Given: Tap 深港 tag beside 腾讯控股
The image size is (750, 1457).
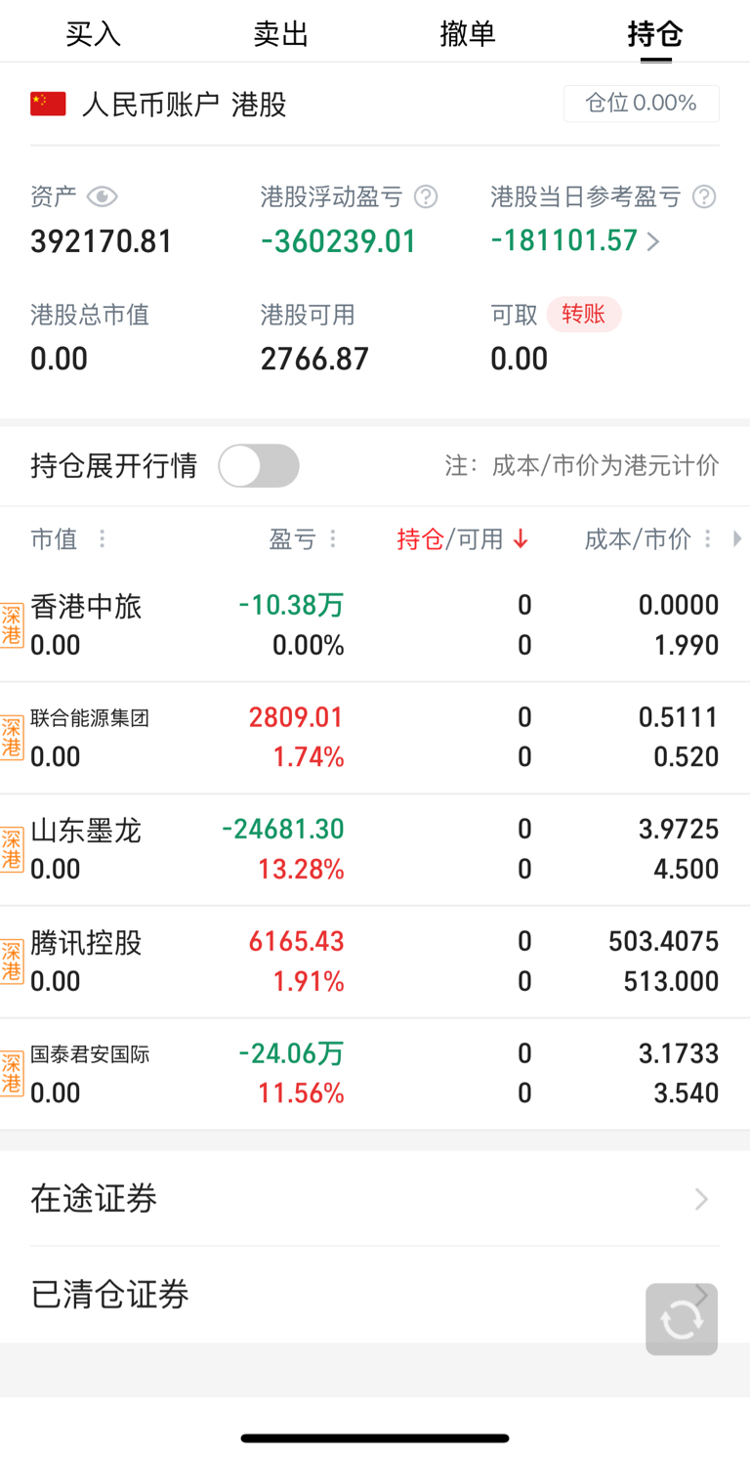Looking at the screenshot, I should coord(12,962).
